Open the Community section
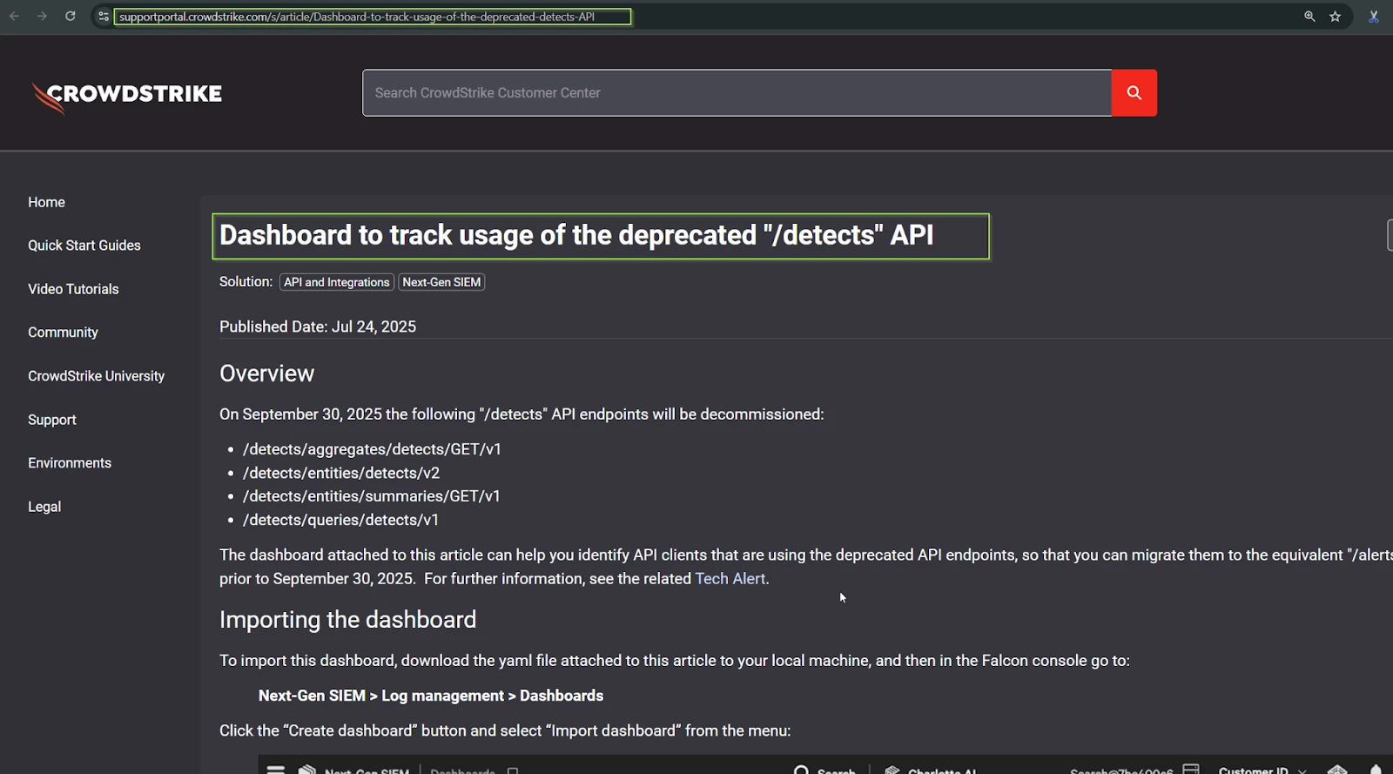Screen dimensions: 1393x774 pos(63,333)
